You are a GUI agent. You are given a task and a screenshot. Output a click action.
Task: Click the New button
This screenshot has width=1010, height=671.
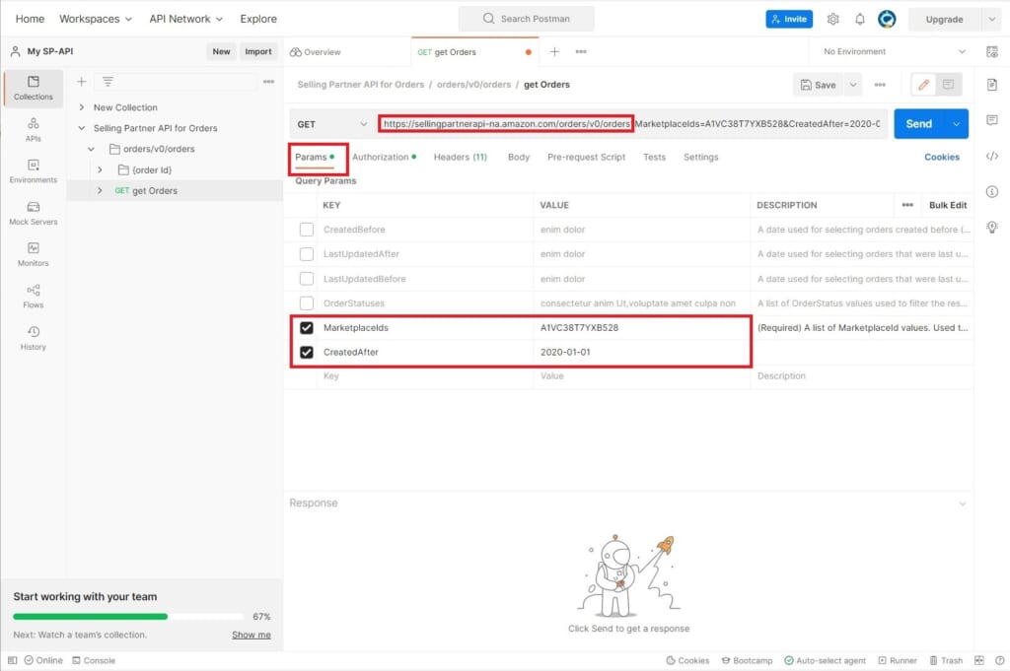point(222,51)
